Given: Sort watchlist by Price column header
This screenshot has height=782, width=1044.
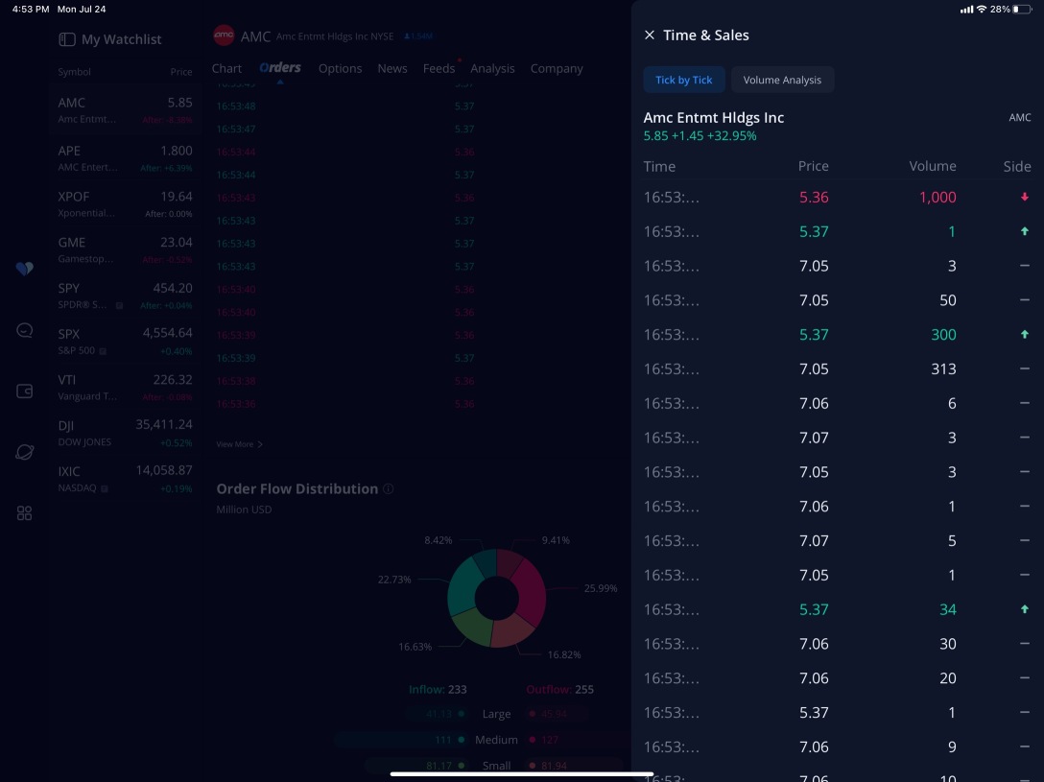Looking at the screenshot, I should (180, 72).
